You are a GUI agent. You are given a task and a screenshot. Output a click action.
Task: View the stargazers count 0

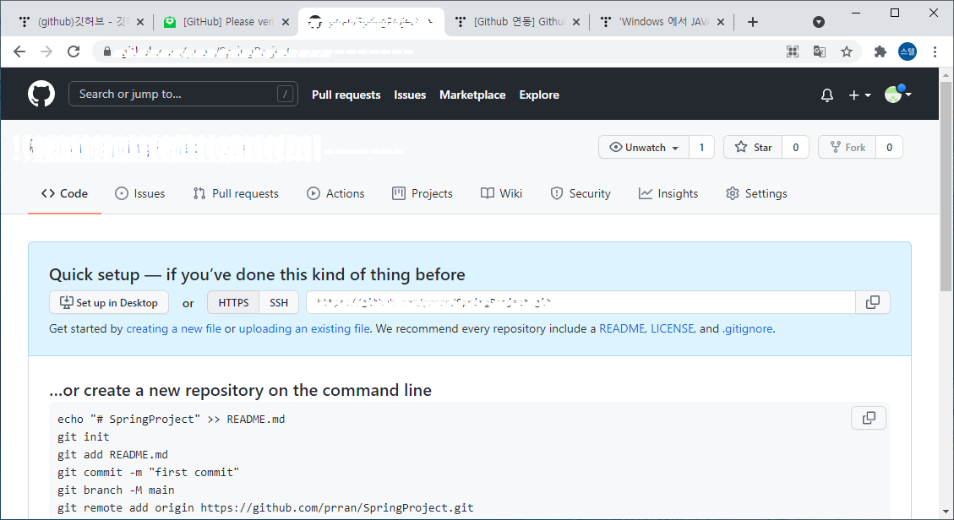click(x=795, y=147)
